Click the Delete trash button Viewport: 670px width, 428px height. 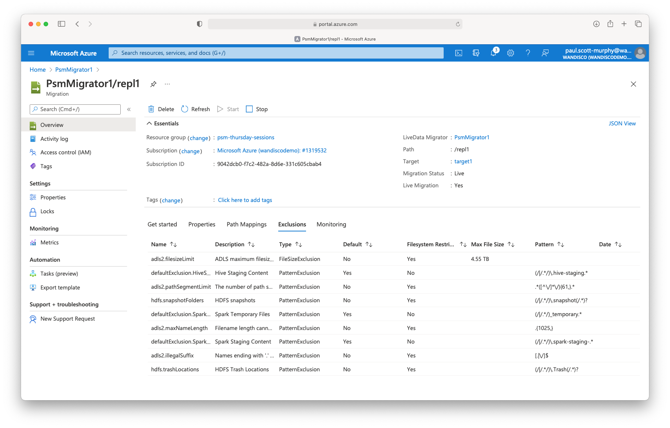[161, 109]
